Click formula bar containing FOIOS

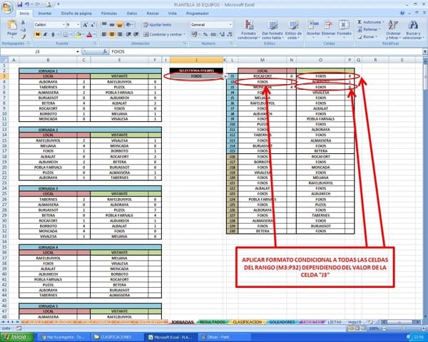266,51
